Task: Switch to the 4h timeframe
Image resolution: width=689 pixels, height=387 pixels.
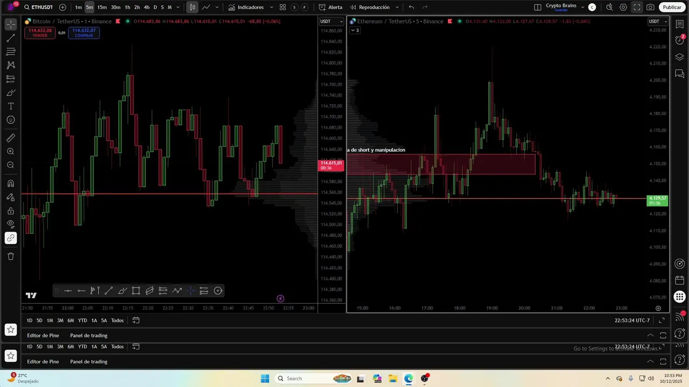Action: tap(146, 8)
